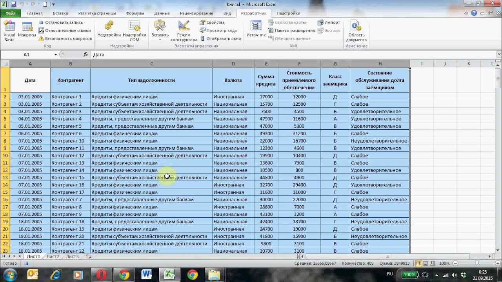The width and height of the screenshot is (502, 282).
Task: Open the Файл tab
Action: click(11, 13)
